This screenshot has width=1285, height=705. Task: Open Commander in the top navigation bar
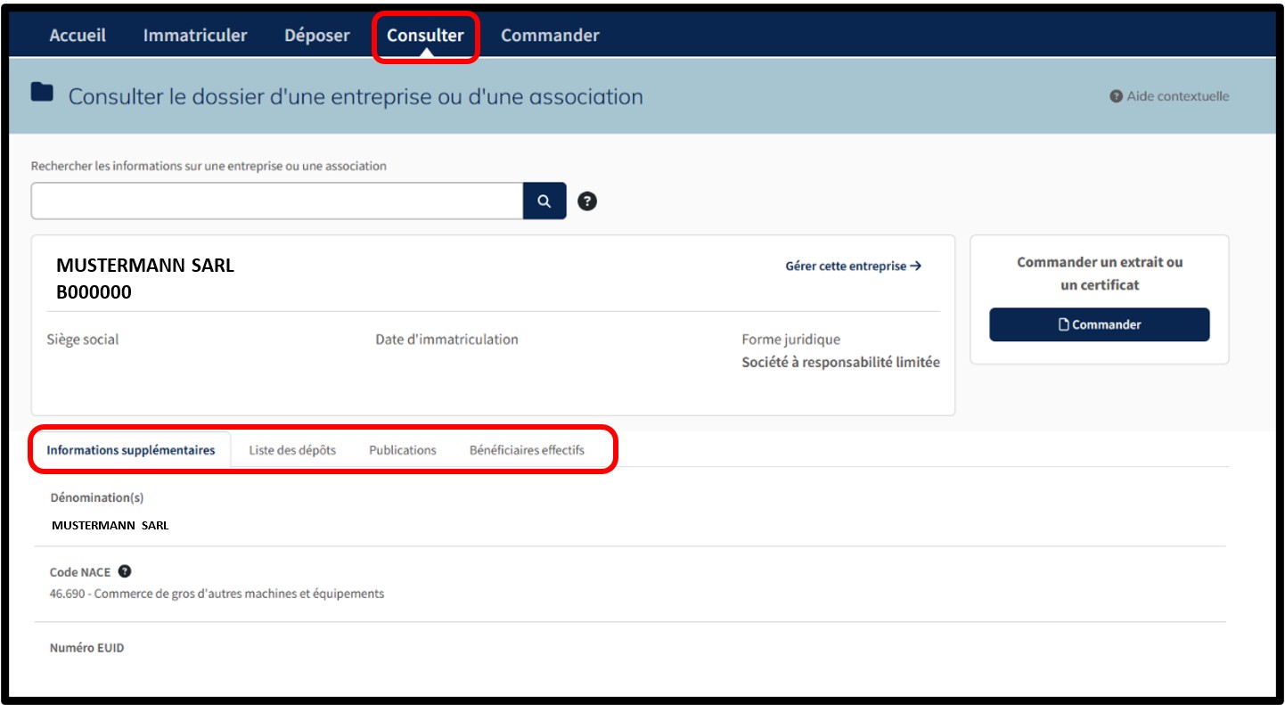[550, 36]
